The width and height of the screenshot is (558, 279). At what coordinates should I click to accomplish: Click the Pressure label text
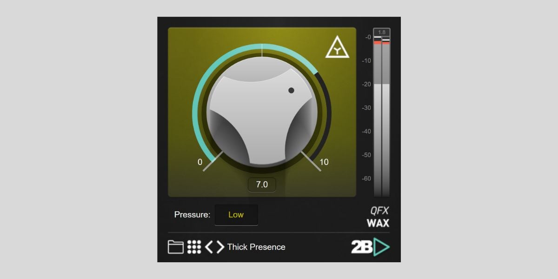(192, 215)
